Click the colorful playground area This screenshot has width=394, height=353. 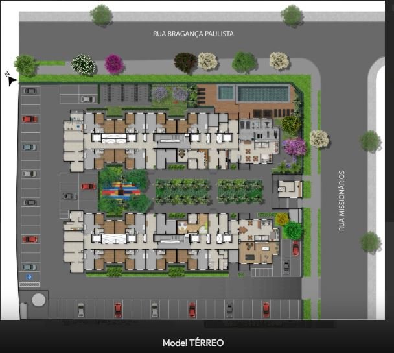tap(123, 189)
